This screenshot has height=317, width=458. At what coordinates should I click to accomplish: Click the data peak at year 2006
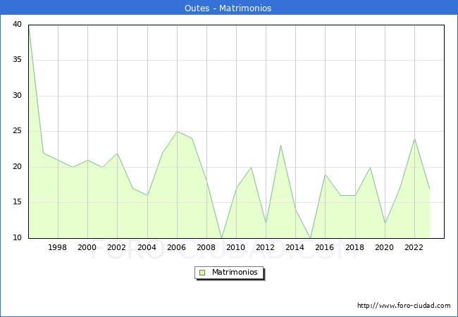[x=177, y=132]
